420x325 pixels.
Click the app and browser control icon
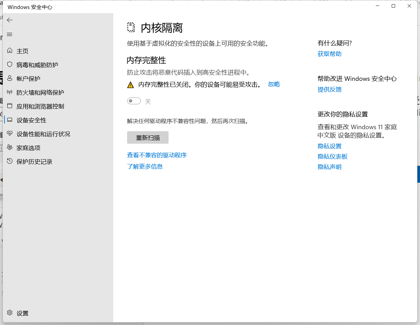pos(10,106)
